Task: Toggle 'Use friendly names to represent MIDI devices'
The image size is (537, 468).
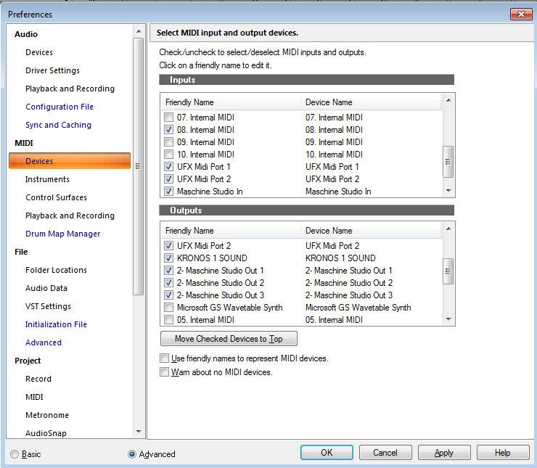Action: point(164,358)
